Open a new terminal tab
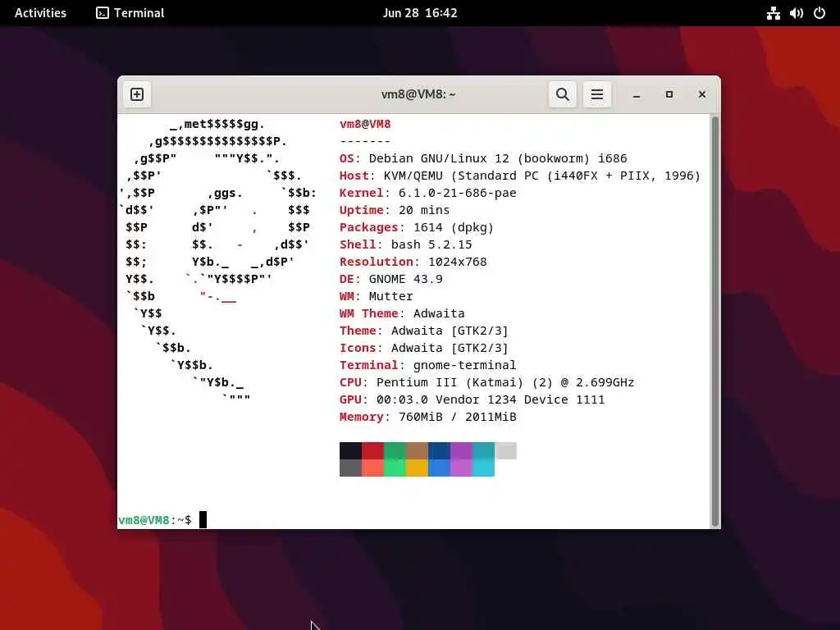The width and height of the screenshot is (840, 630). click(x=137, y=94)
